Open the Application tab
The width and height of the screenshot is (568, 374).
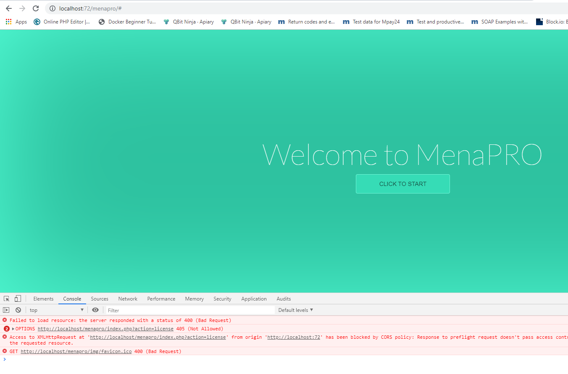254,299
